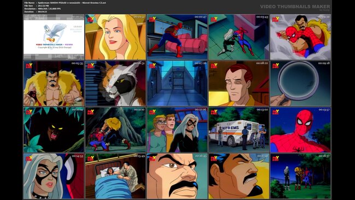Open thumbnail of Spider-Man pushing red rolls
Viewport: 355px width, 200px height.
[x=177, y=37]
